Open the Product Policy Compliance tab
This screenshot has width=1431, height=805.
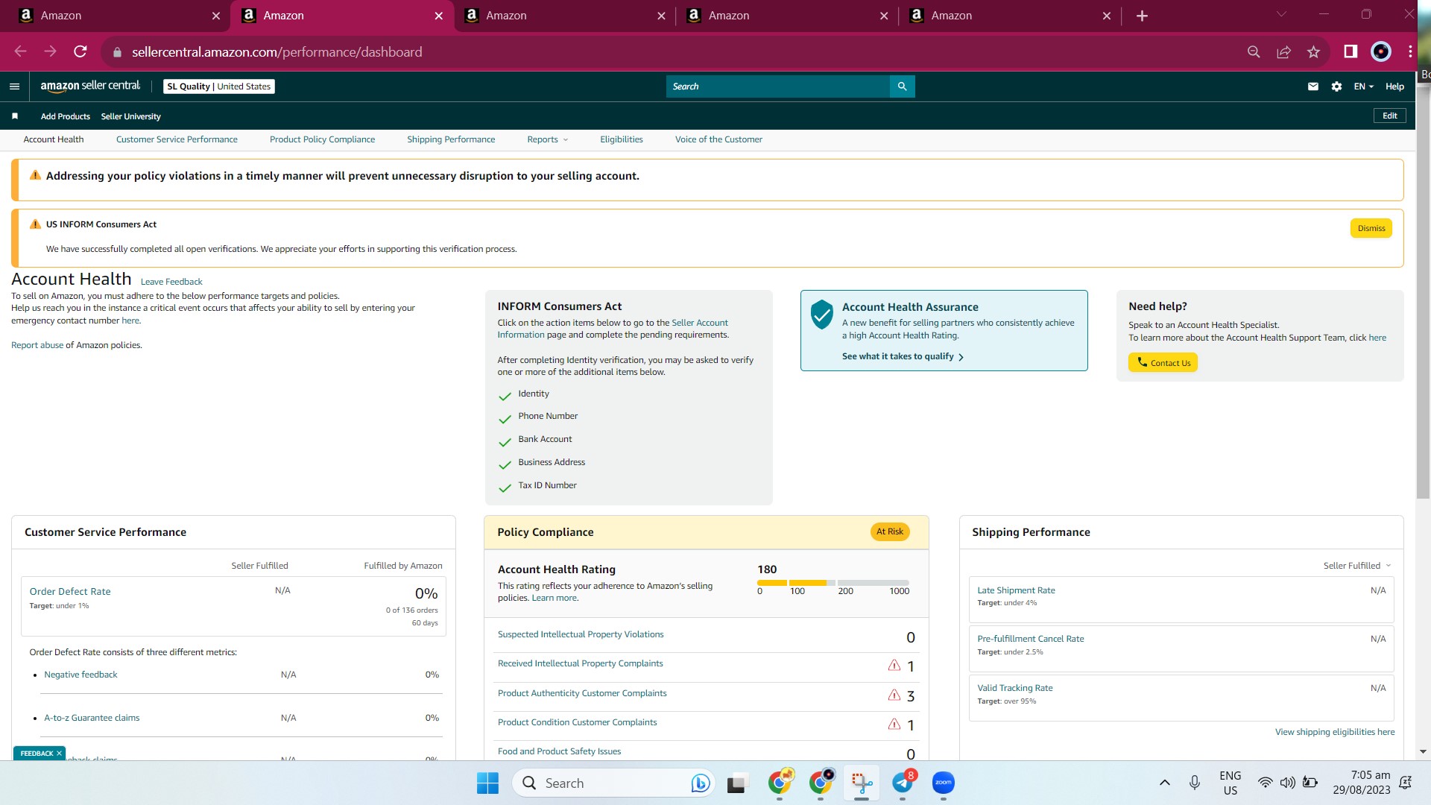click(322, 139)
